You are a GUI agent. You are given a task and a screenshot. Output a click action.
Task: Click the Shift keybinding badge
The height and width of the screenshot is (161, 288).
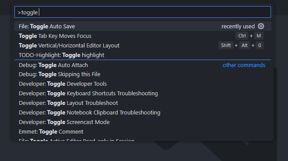click(226, 45)
